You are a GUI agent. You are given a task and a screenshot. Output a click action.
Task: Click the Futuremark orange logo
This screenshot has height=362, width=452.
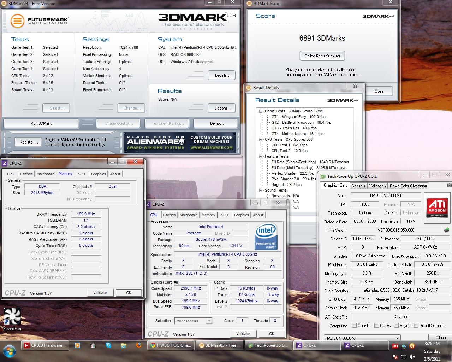17,21
